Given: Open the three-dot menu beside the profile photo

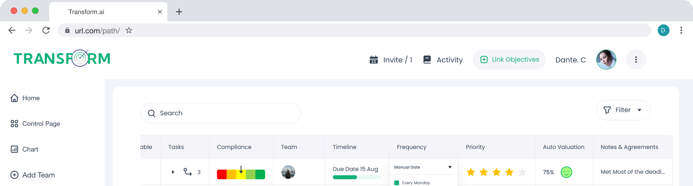Looking at the screenshot, I should tap(636, 60).
